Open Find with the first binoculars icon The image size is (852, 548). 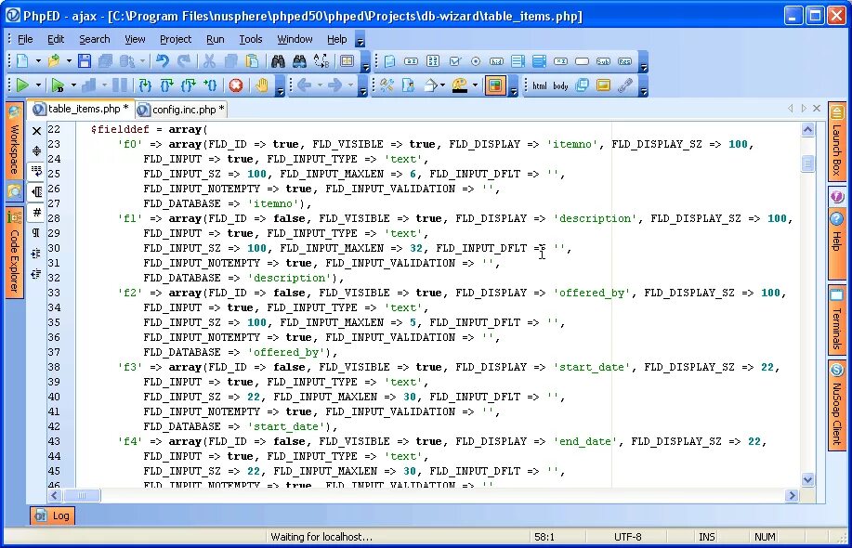pos(278,60)
